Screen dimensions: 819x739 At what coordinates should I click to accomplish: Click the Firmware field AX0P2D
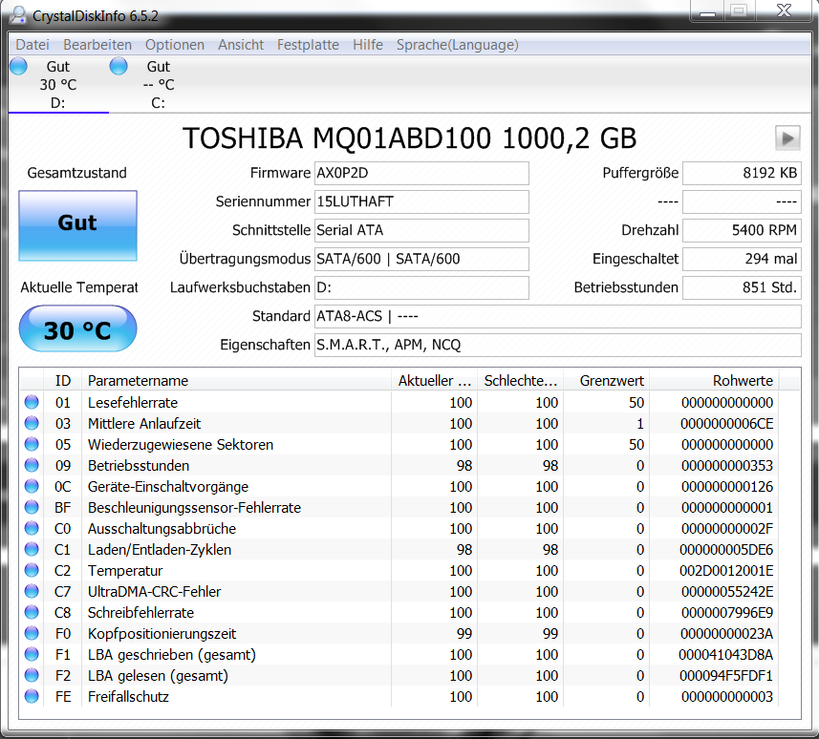click(420, 174)
